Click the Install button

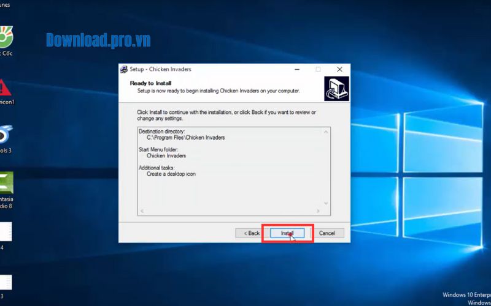tap(287, 233)
